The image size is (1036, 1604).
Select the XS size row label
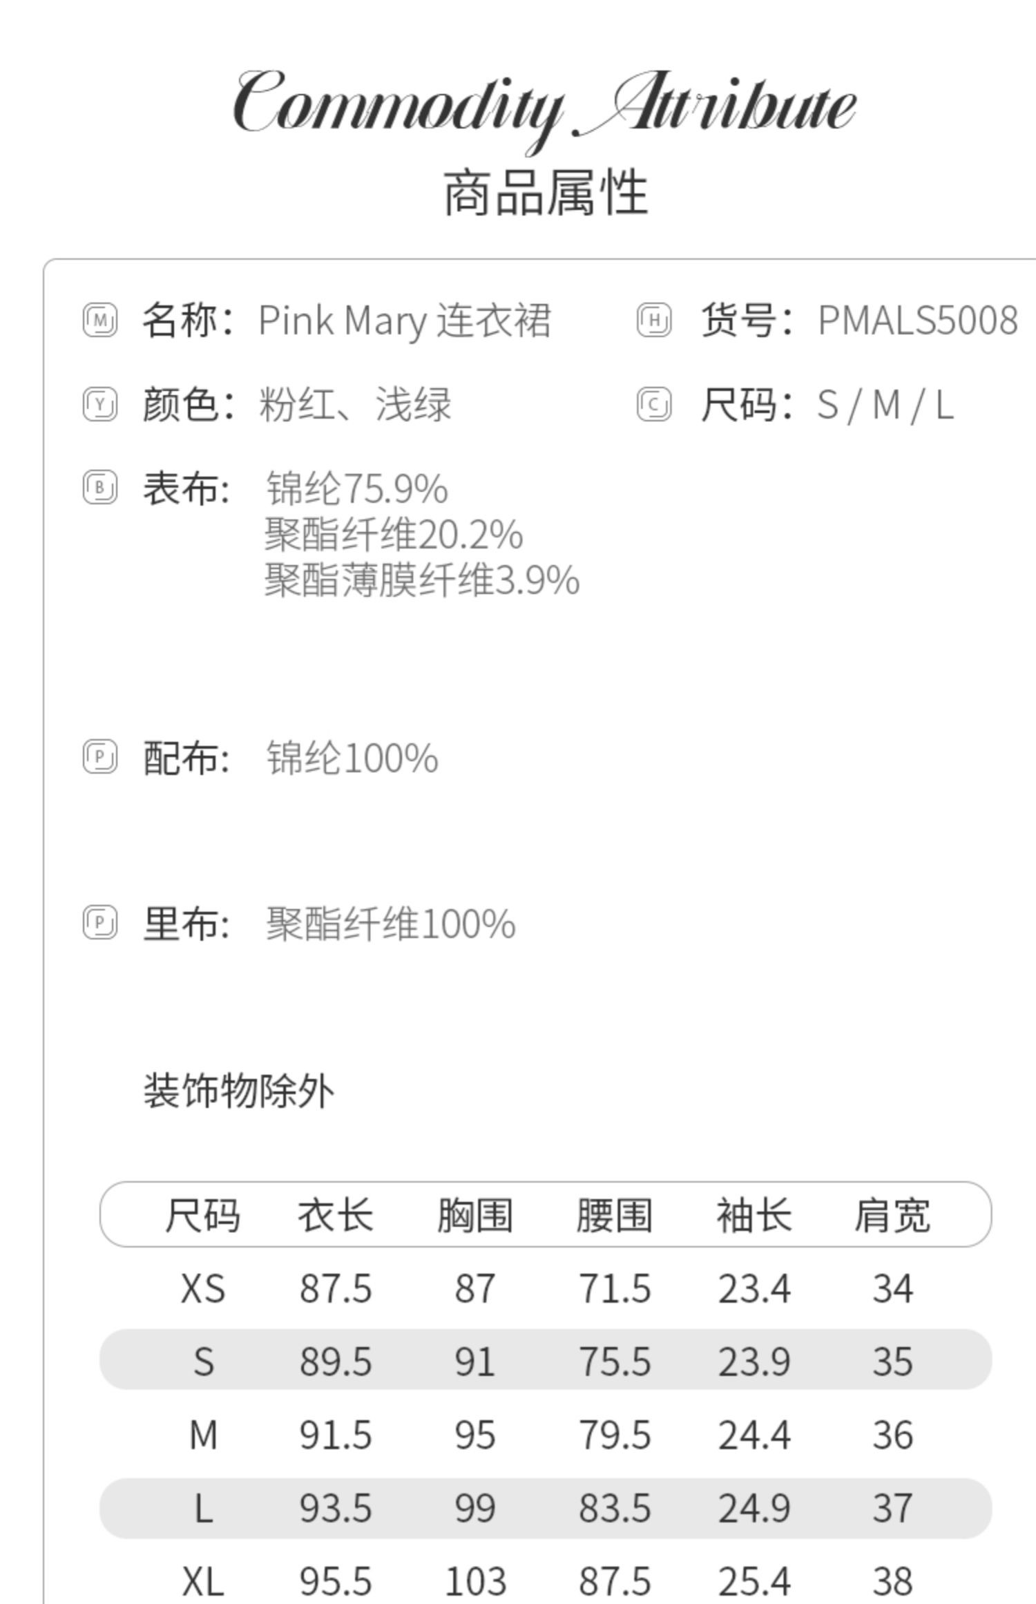203,1289
